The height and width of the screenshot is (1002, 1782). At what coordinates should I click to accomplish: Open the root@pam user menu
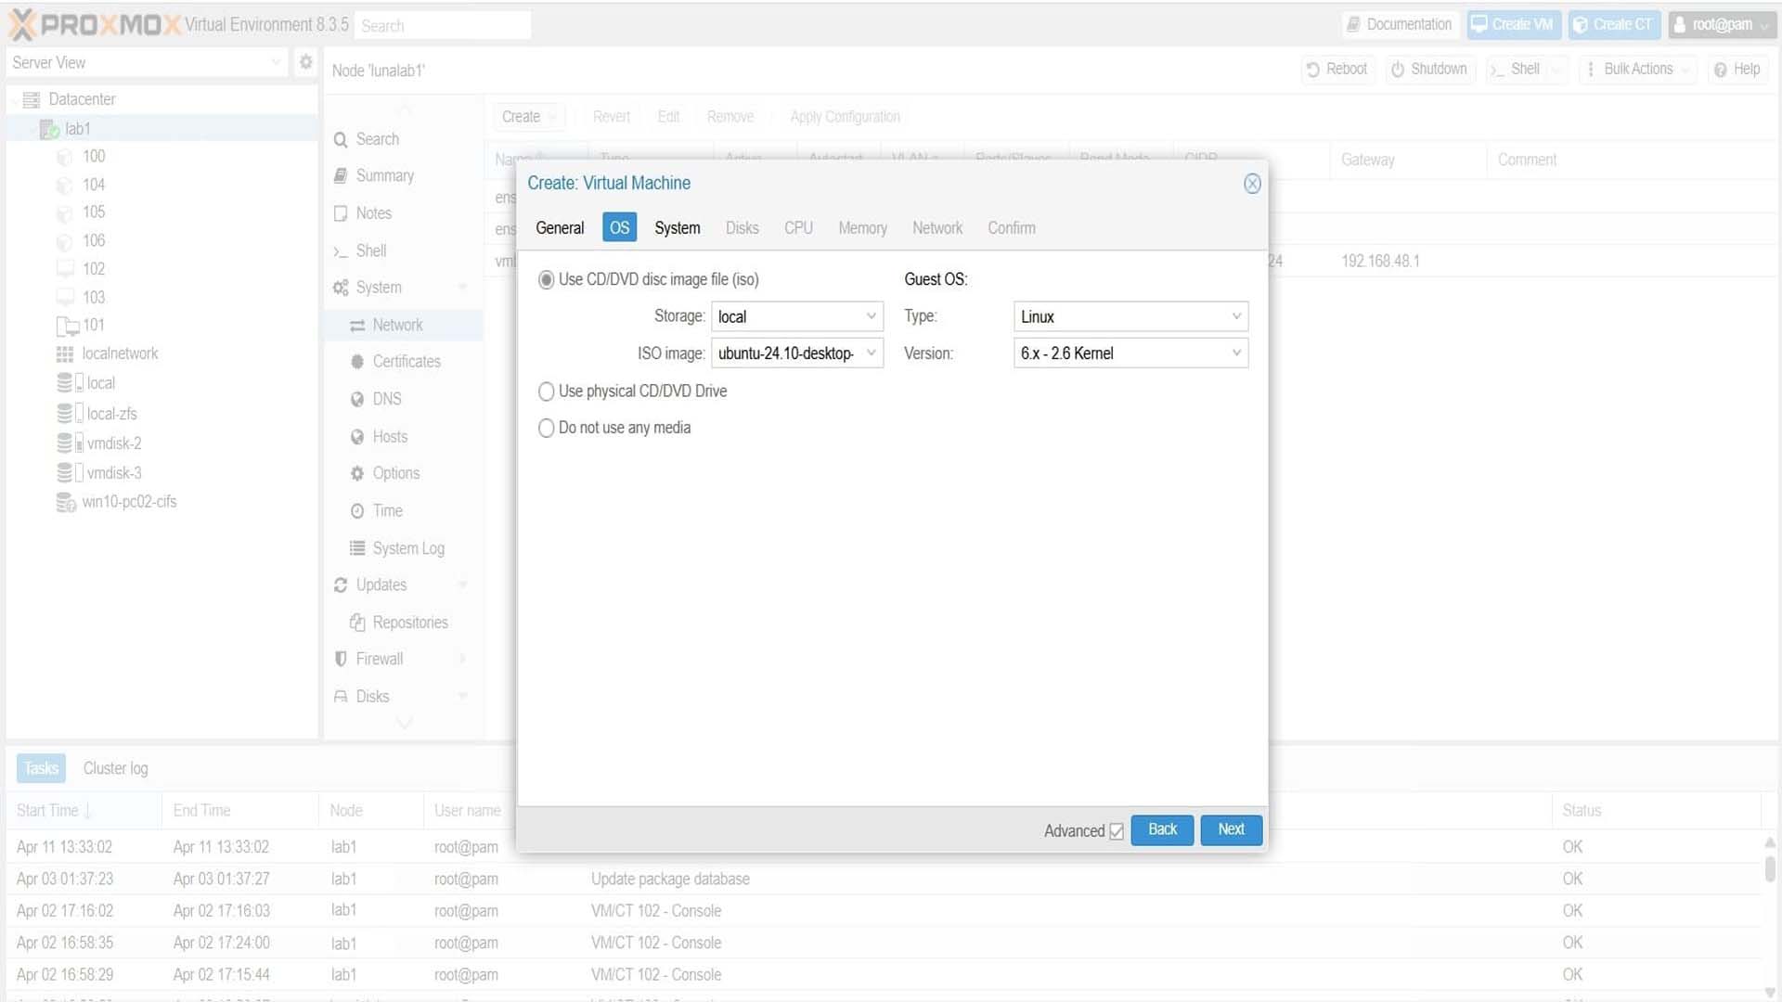(1722, 25)
